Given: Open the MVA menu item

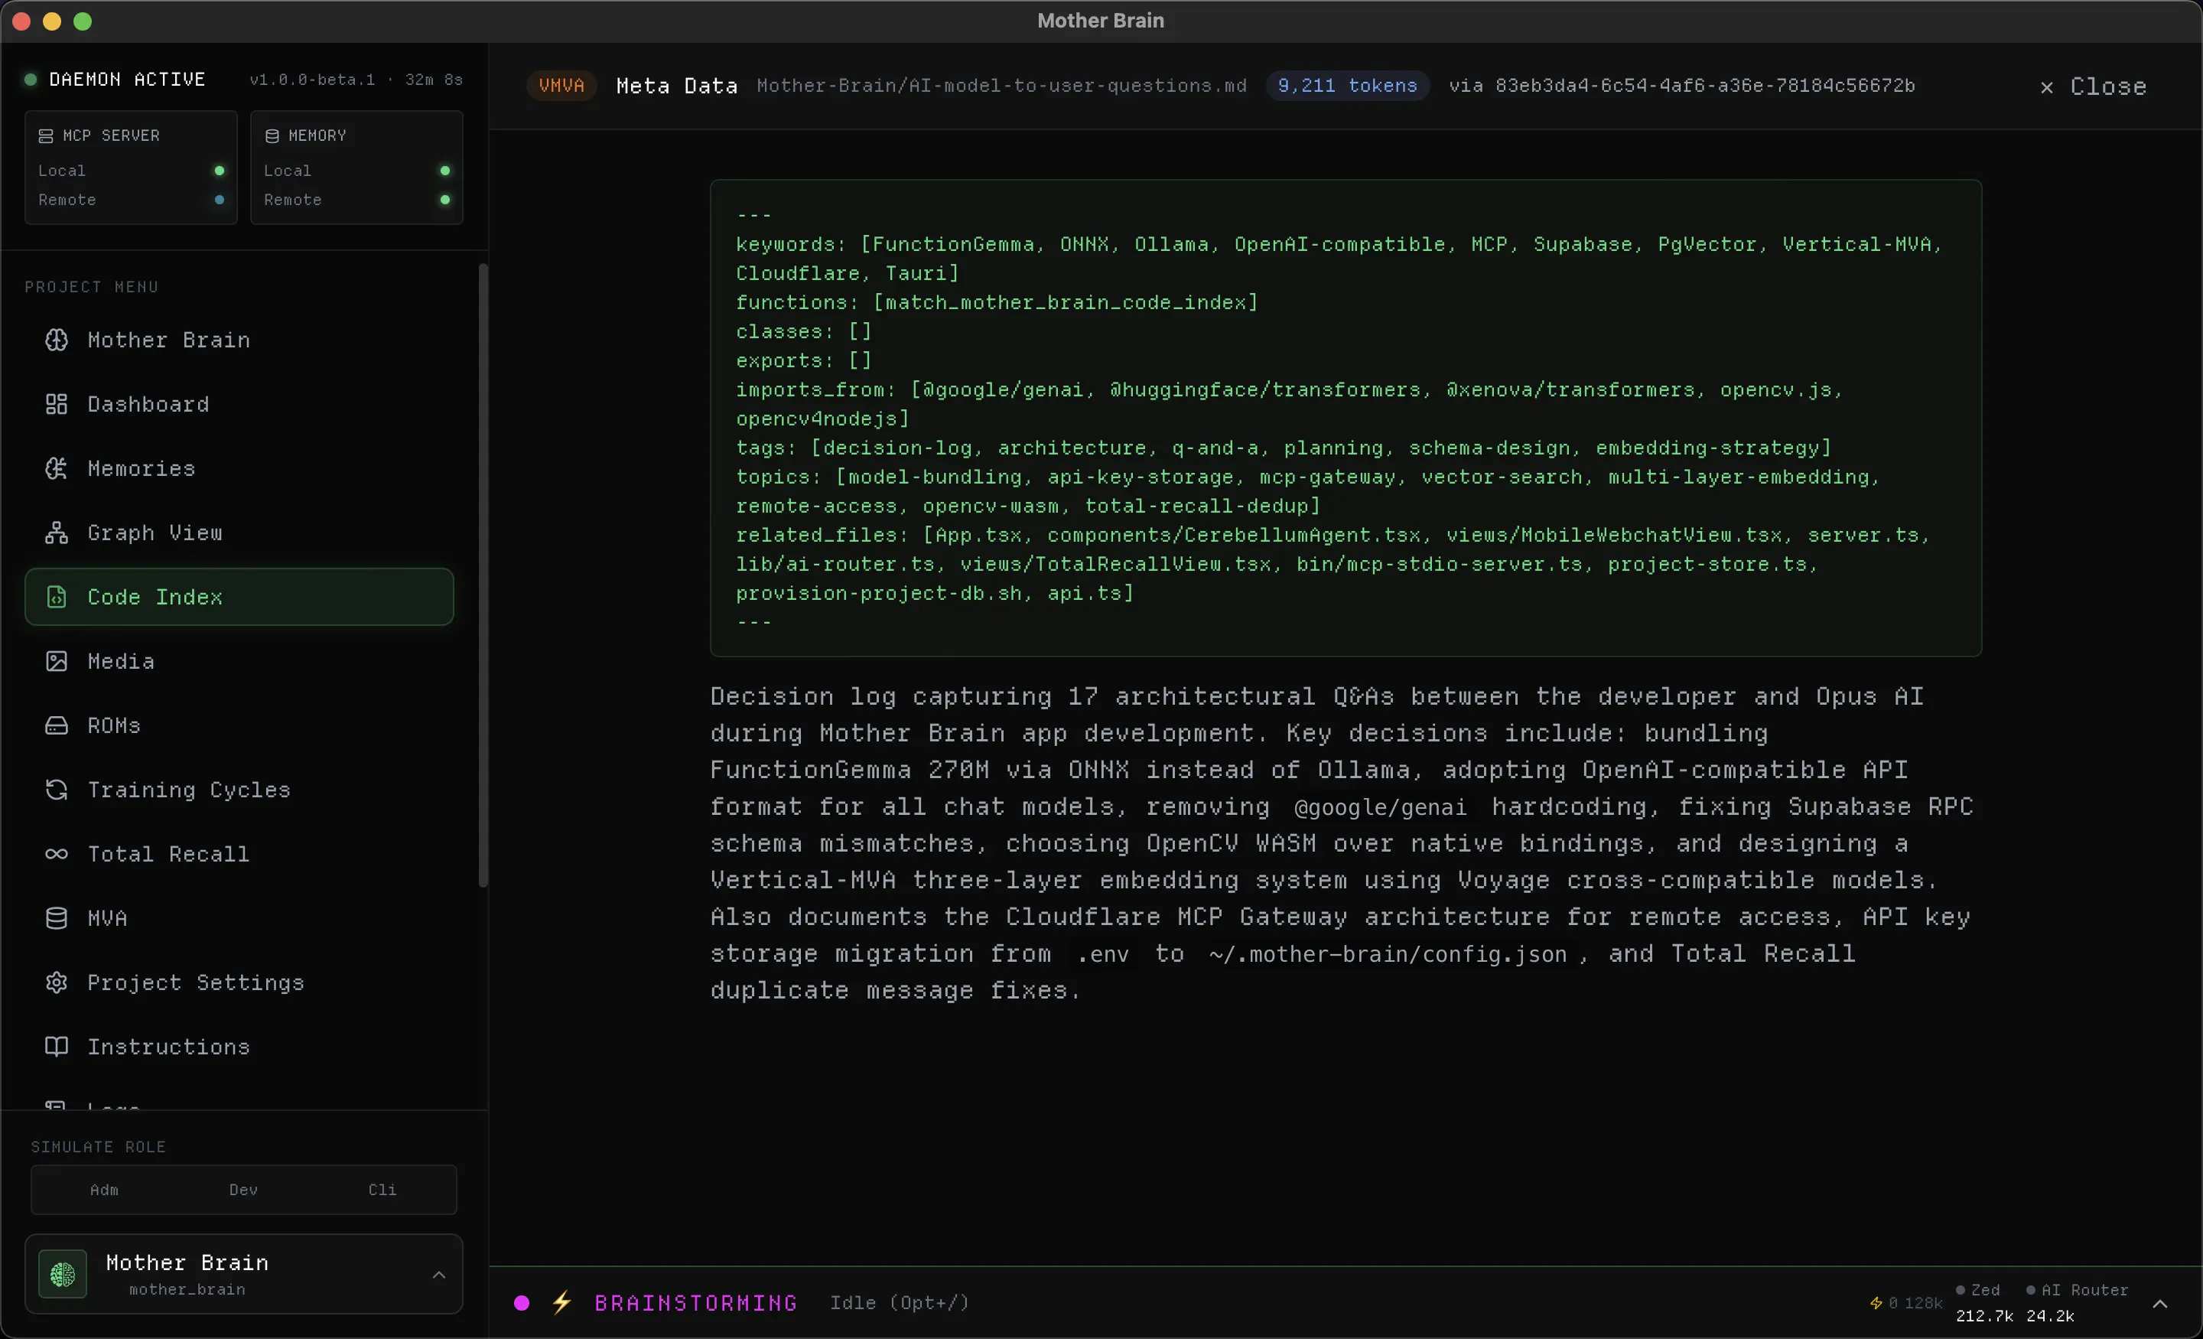Looking at the screenshot, I should click(239, 919).
